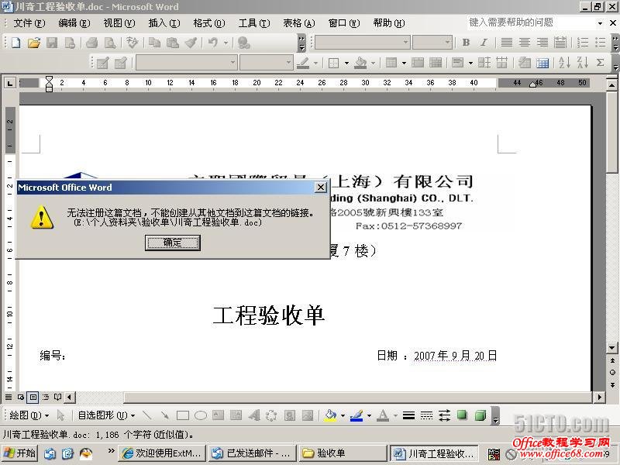Toggle Bold formatting
Image resolution: width=620 pixels, height=465 pixels.
466,43
